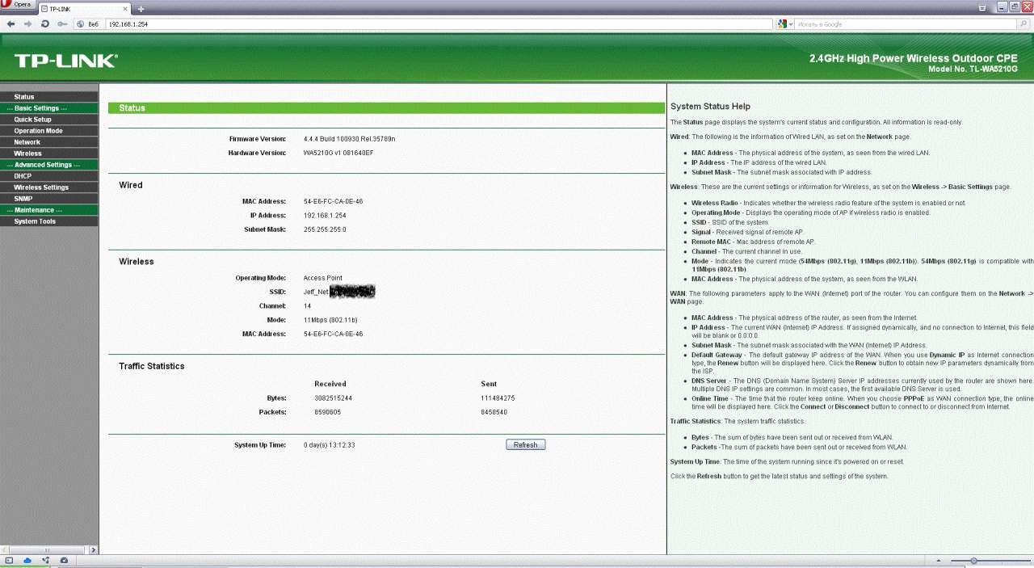Toggle the Opera panel button in status bar
The width and height of the screenshot is (1034, 568).
coord(9,560)
